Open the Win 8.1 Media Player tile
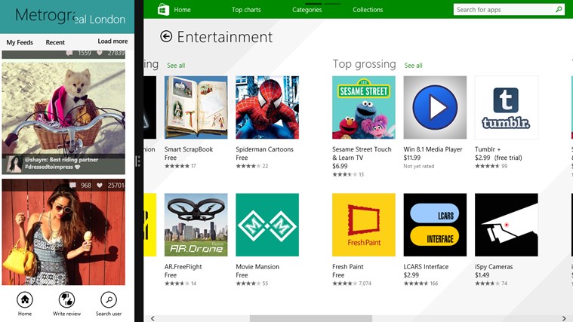Image resolution: width=573 pixels, height=322 pixels. (435, 107)
